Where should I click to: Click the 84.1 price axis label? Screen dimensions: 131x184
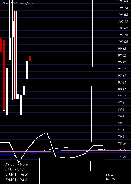[121, 116]
